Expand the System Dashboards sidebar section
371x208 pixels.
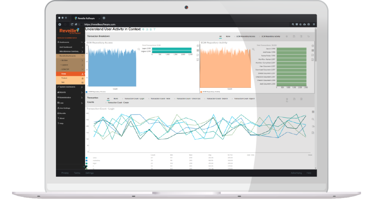coord(82,87)
